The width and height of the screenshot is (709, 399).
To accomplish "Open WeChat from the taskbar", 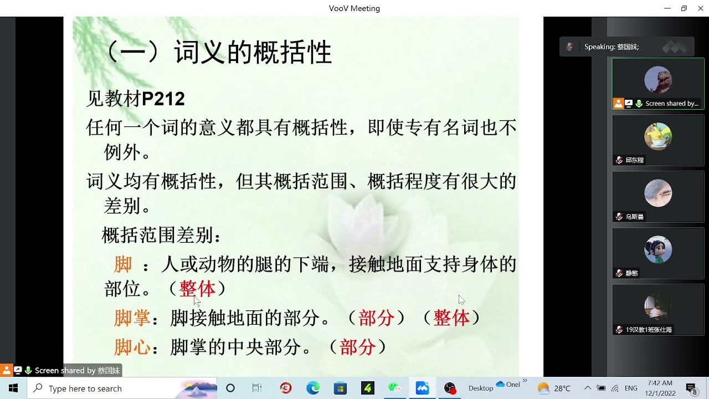I will pos(394,388).
